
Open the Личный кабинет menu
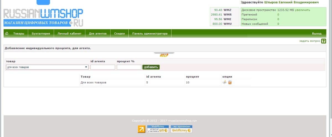[x=69, y=34]
